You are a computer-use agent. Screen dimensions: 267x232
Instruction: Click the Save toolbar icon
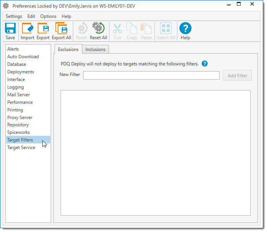[x=10, y=29]
